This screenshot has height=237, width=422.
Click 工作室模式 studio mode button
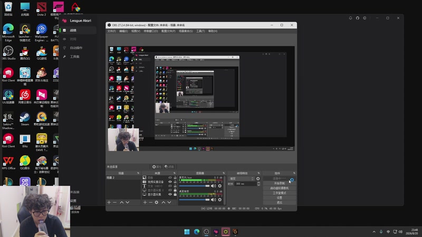[280, 193]
